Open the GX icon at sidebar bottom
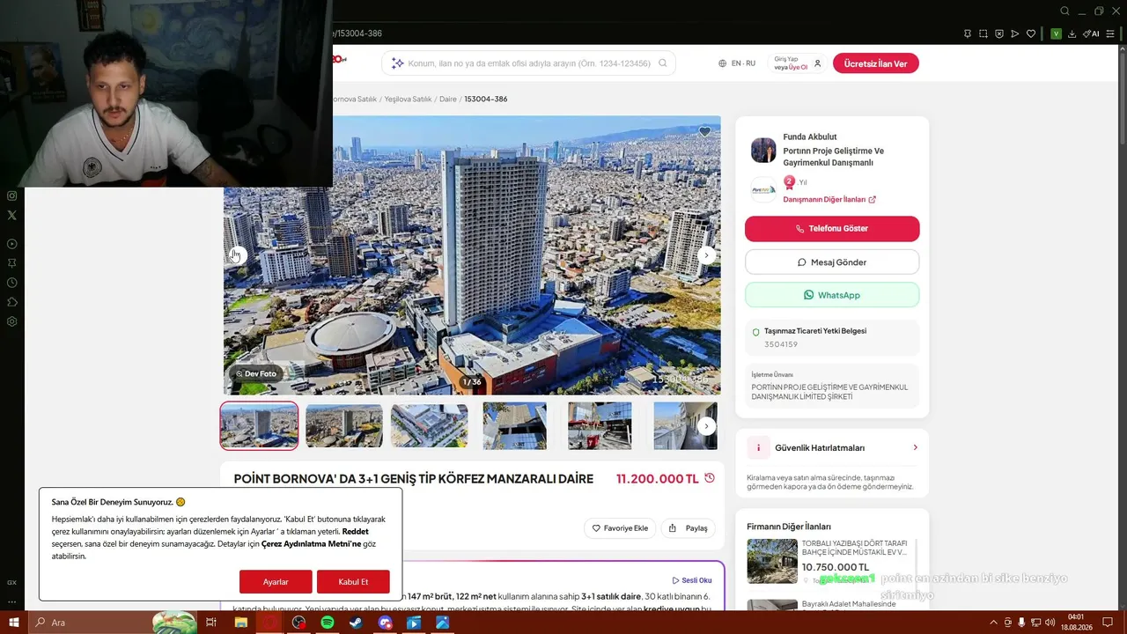Image resolution: width=1127 pixels, height=634 pixels. pyautogui.click(x=11, y=582)
